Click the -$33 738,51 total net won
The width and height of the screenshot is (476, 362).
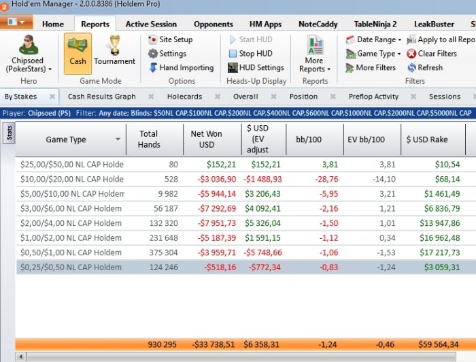coord(213,345)
